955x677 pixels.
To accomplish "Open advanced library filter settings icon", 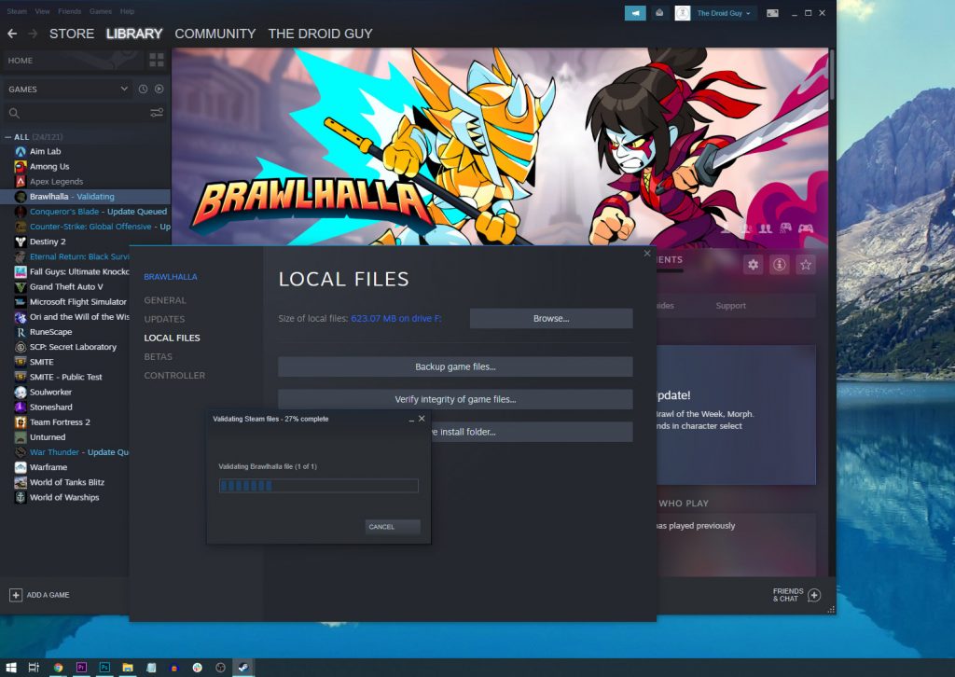I will coord(157,113).
